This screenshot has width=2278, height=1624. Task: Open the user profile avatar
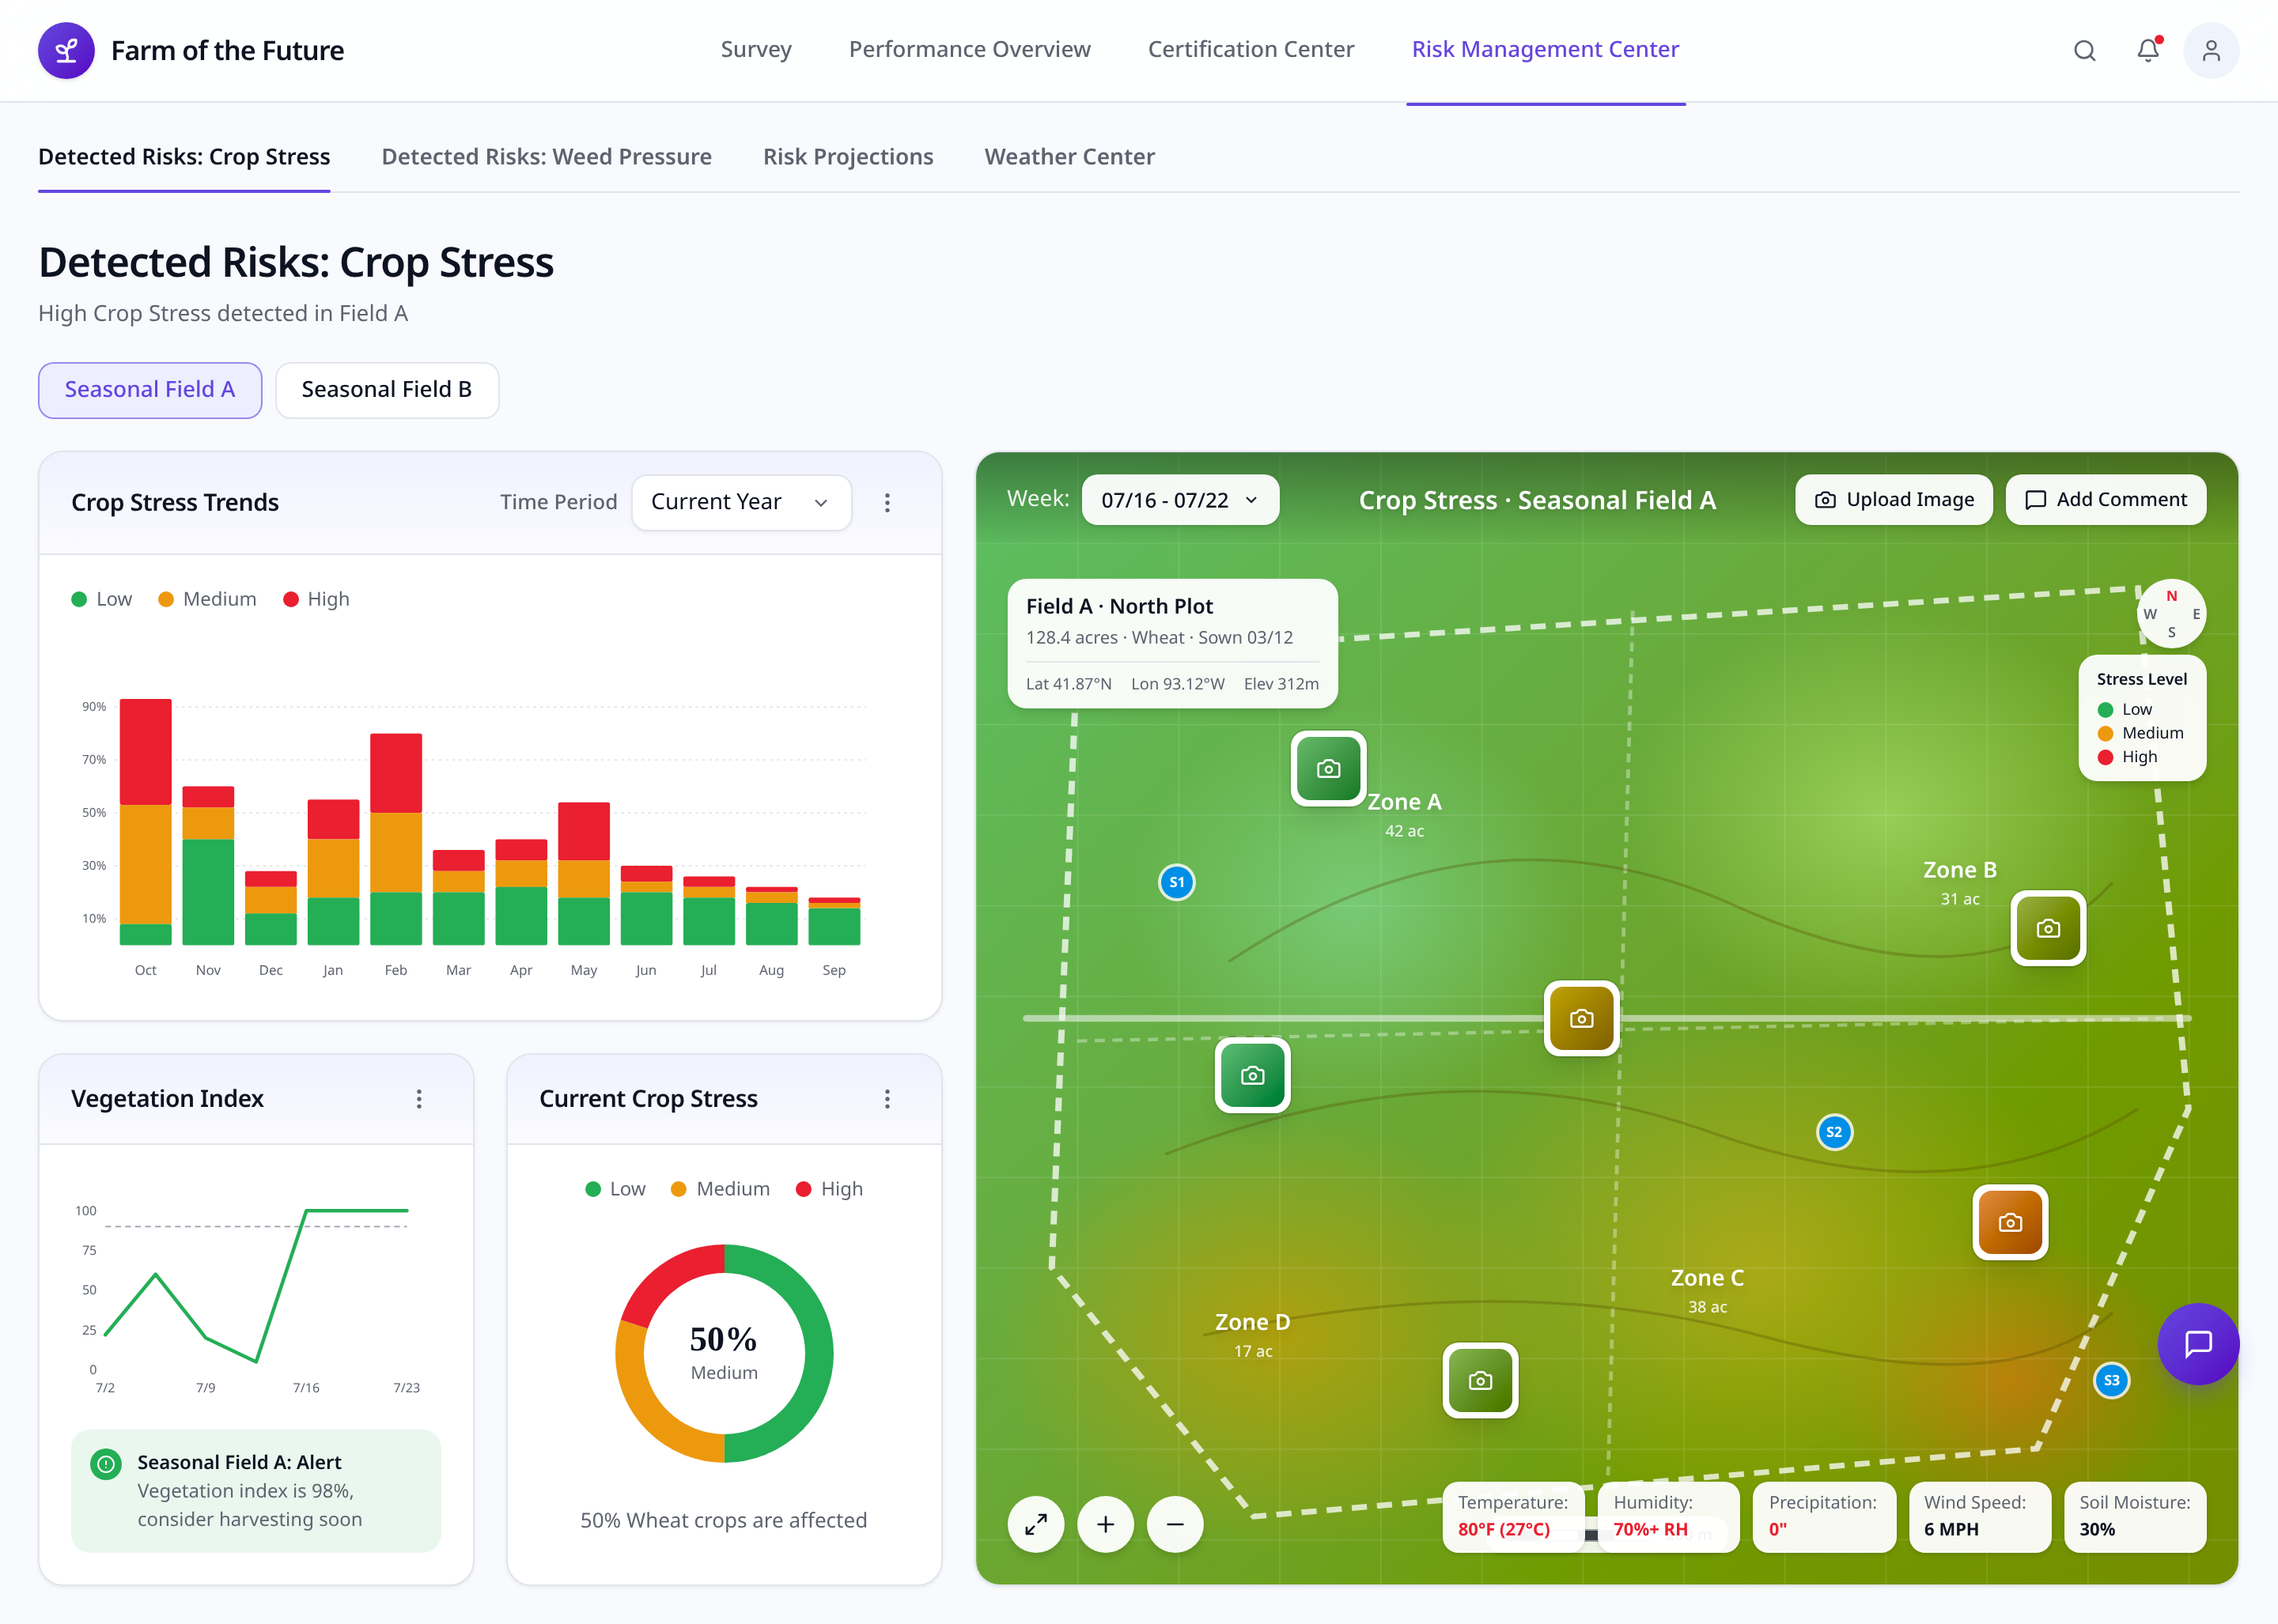2211,50
